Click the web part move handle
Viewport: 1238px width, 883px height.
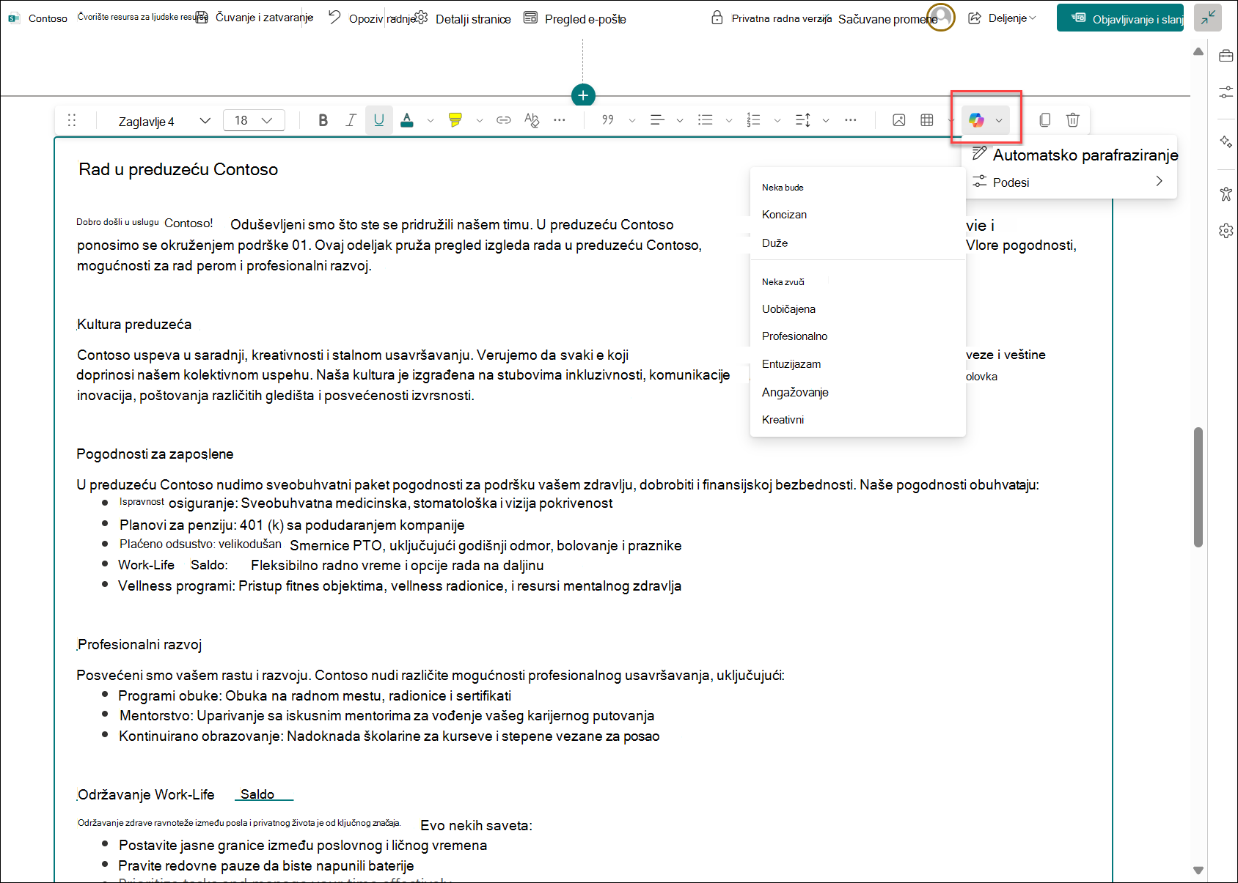point(72,120)
